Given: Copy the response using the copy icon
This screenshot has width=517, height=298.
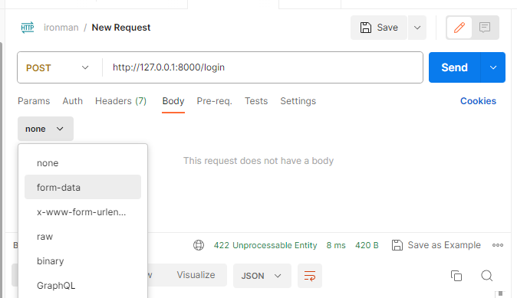Looking at the screenshot, I should pyautogui.click(x=456, y=276).
